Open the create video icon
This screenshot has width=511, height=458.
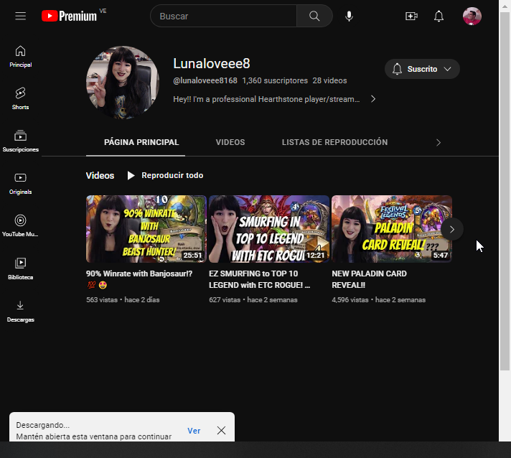[x=411, y=16]
